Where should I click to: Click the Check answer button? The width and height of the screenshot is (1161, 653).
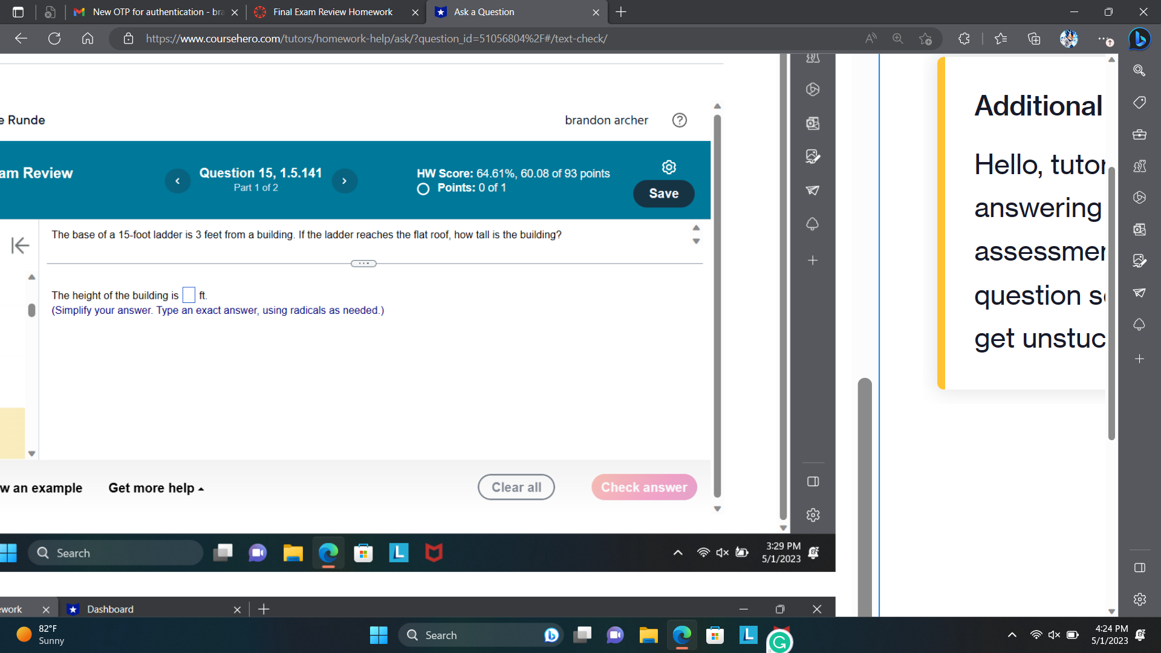(643, 487)
